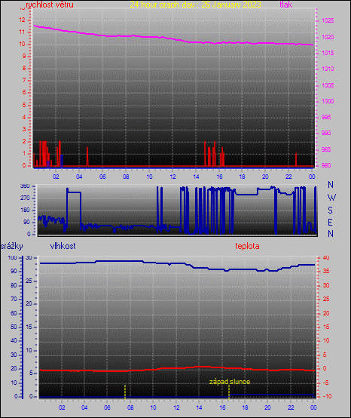Click the 40 degree temperature axis value
Image resolution: width=351 pixels, height=418 pixels.
point(326,258)
